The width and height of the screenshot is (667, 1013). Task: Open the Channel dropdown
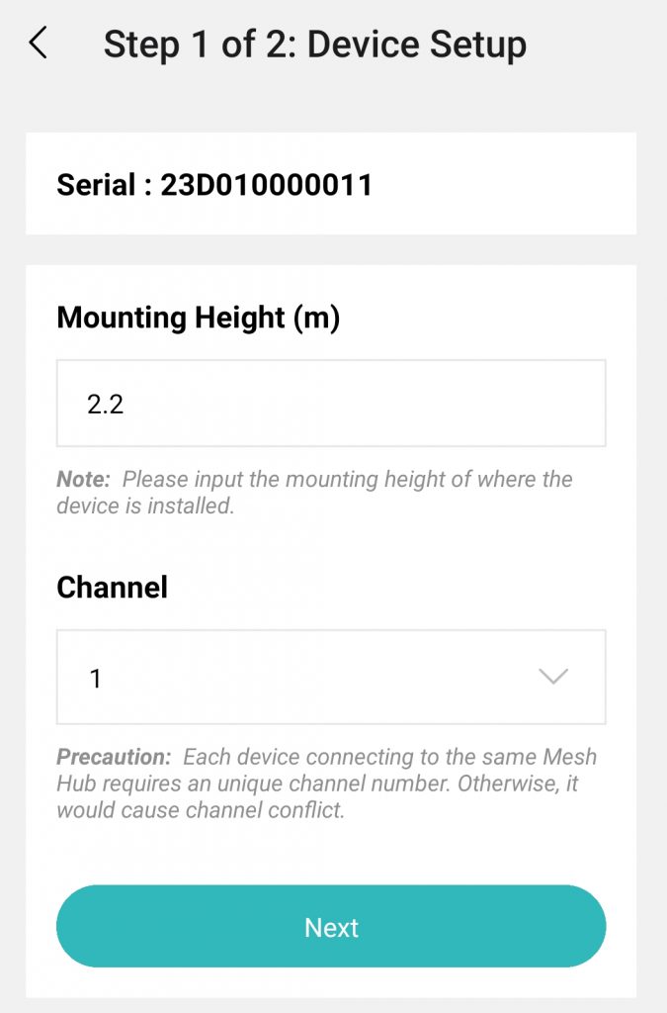331,677
